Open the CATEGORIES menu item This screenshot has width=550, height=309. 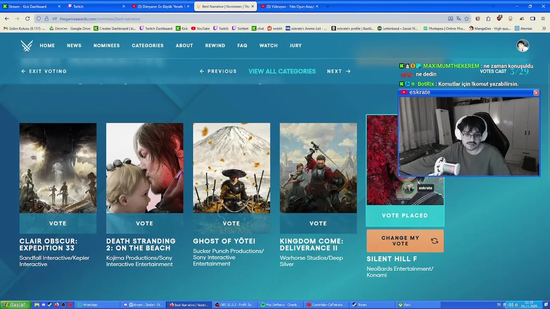(x=147, y=45)
